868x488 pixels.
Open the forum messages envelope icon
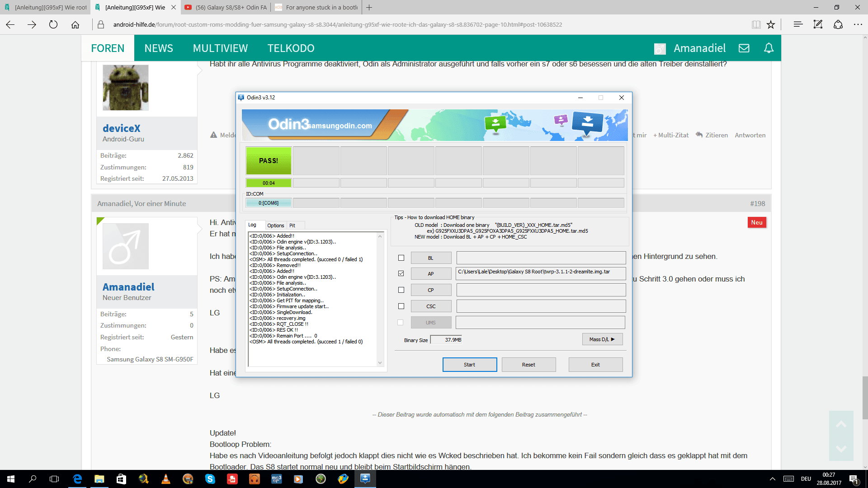(744, 48)
